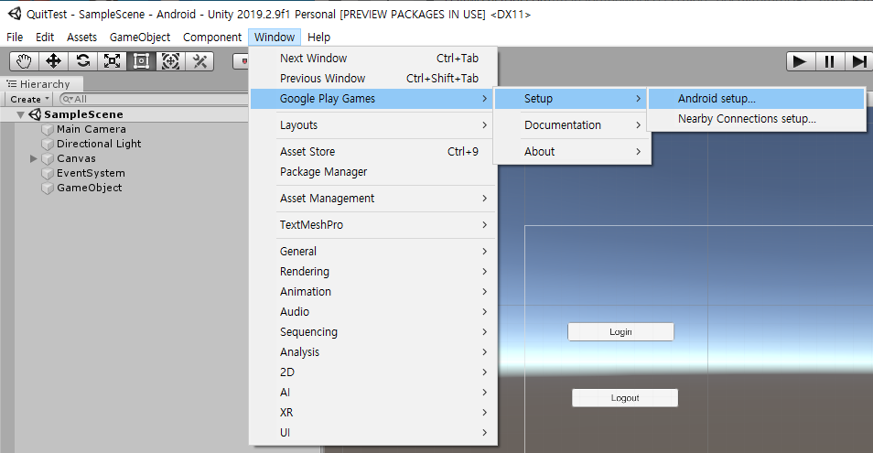Click the Play button
873x453 pixels.
click(801, 61)
